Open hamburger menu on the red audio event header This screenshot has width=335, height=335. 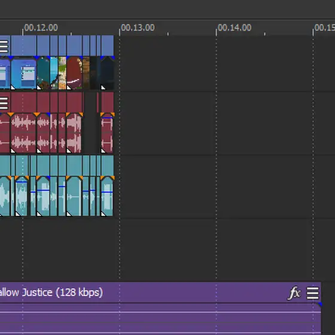(4, 103)
